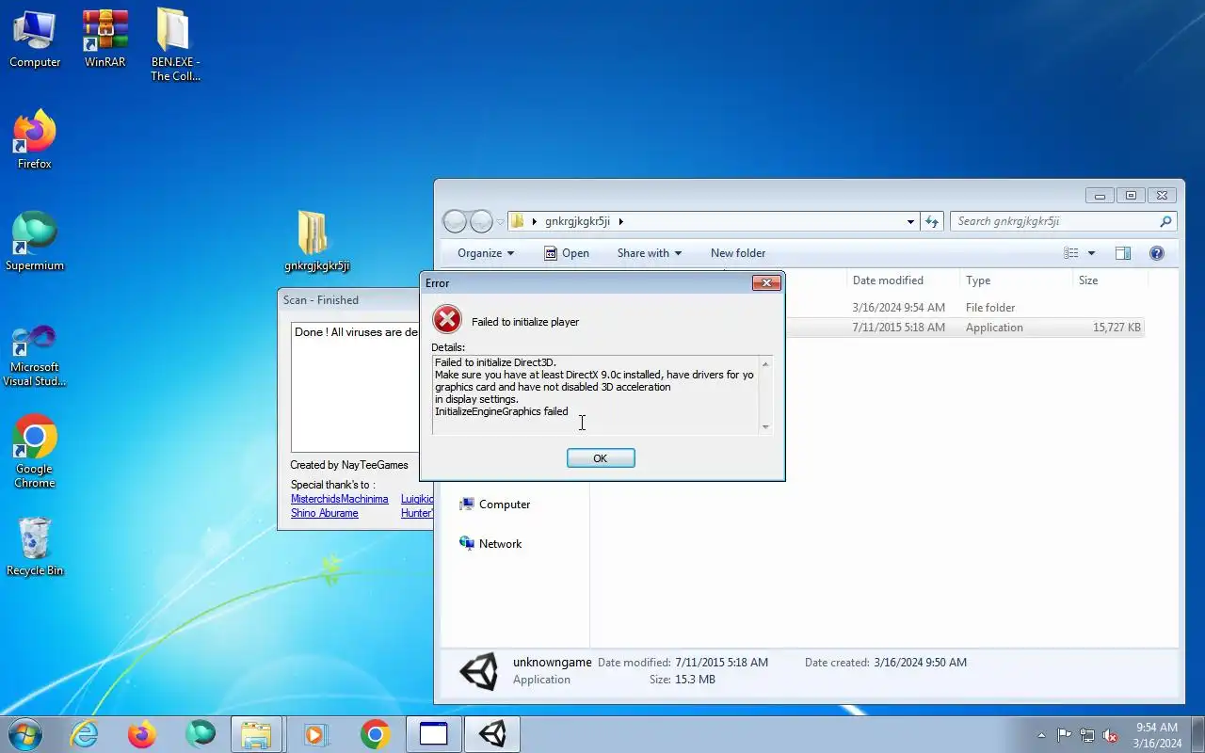
Task: Toggle the preview pane button
Action: point(1123,253)
